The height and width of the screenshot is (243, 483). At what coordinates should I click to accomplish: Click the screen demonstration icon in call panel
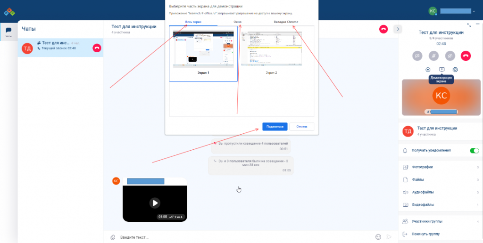coord(441,70)
